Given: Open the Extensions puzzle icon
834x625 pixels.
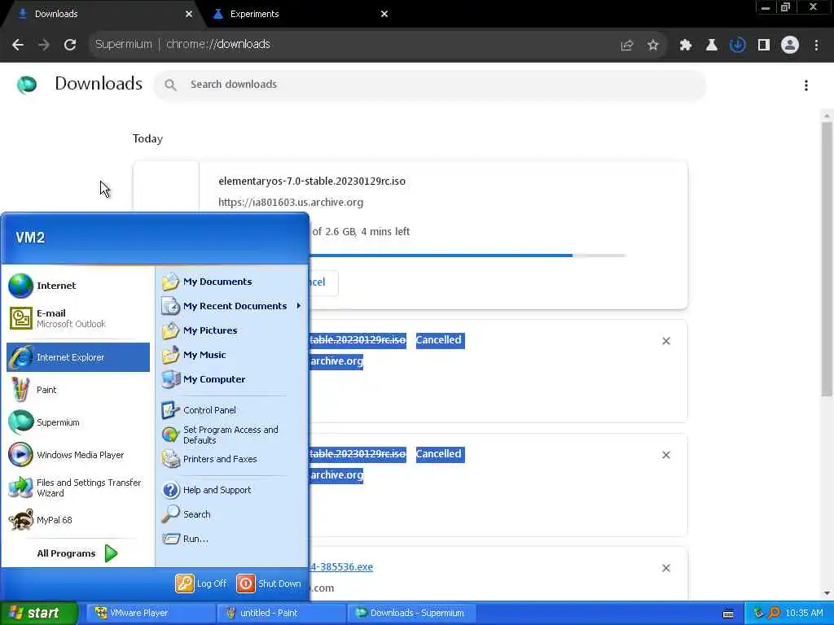Looking at the screenshot, I should click(x=685, y=46).
